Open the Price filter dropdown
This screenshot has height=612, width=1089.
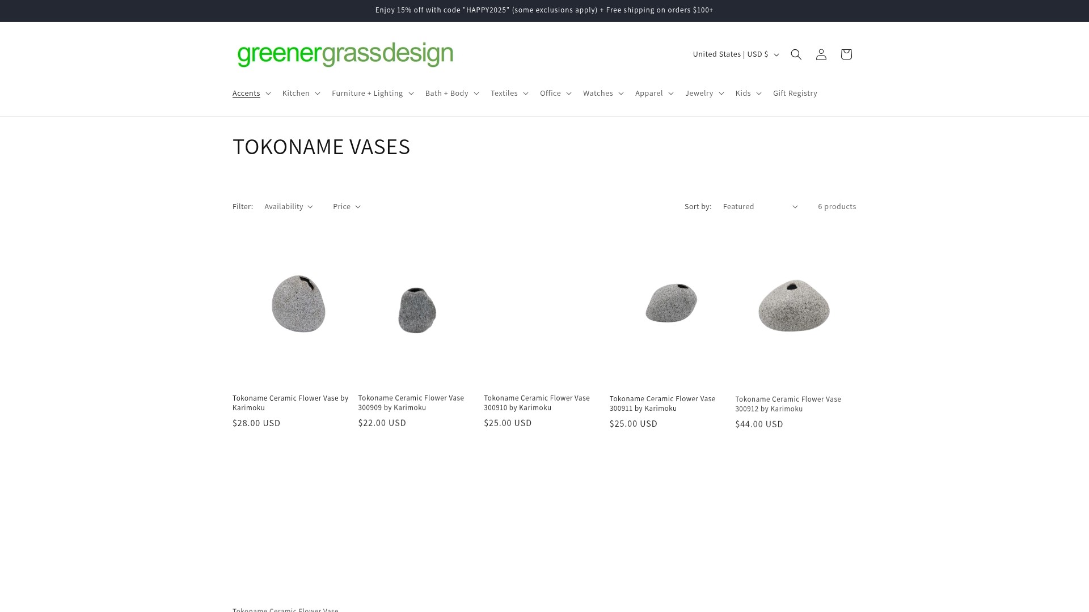347,206
